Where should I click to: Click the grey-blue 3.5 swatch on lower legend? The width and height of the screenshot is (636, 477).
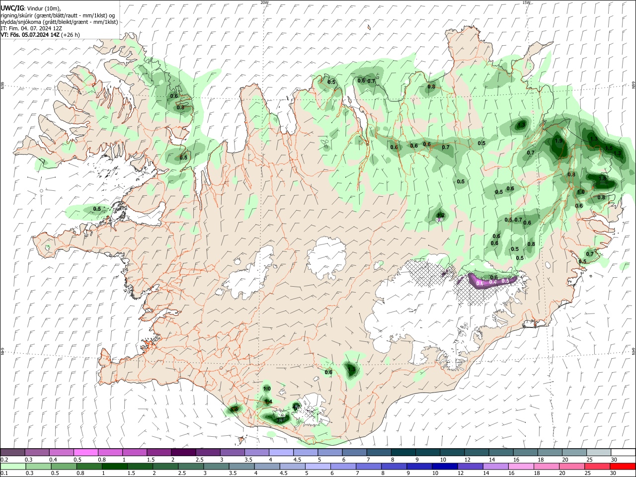point(241,467)
